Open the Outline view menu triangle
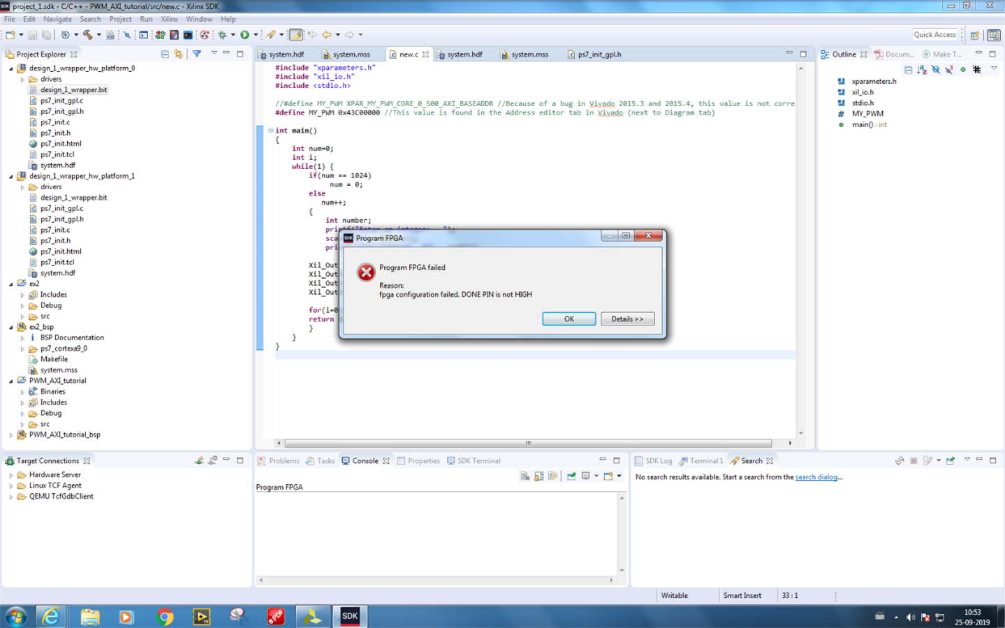 (994, 68)
